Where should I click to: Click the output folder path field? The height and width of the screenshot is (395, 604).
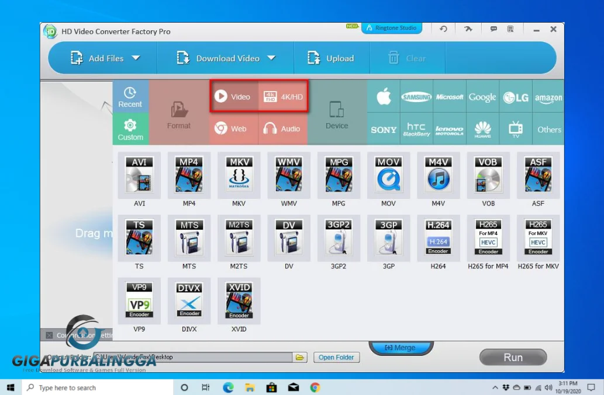click(x=192, y=357)
